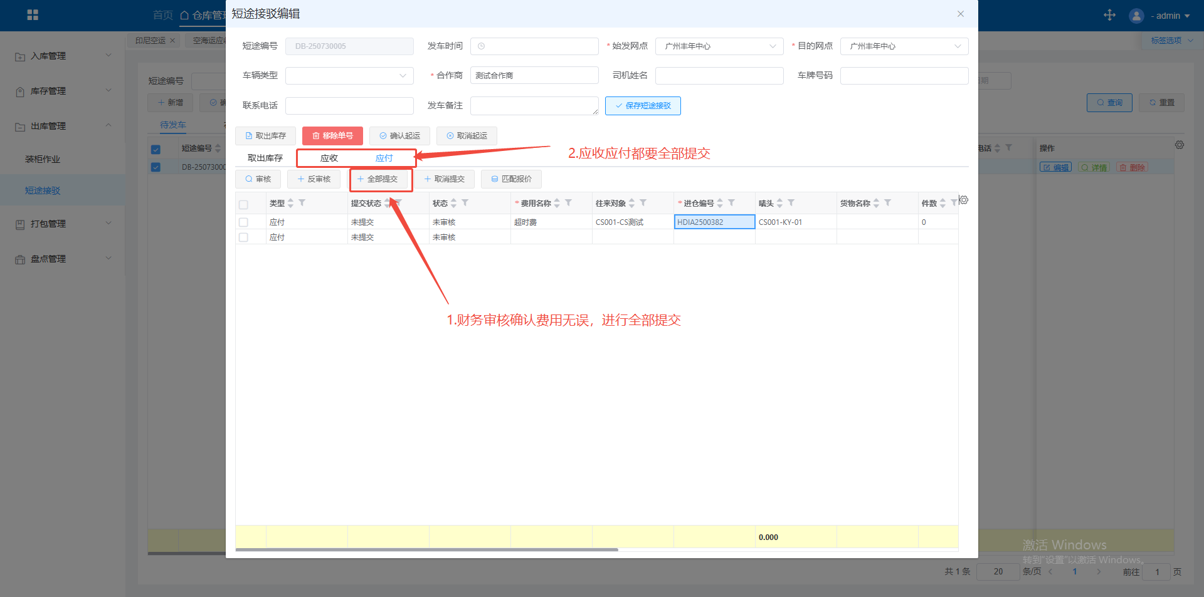
Task: Click the app grid menu icon
Action: [x=33, y=15]
